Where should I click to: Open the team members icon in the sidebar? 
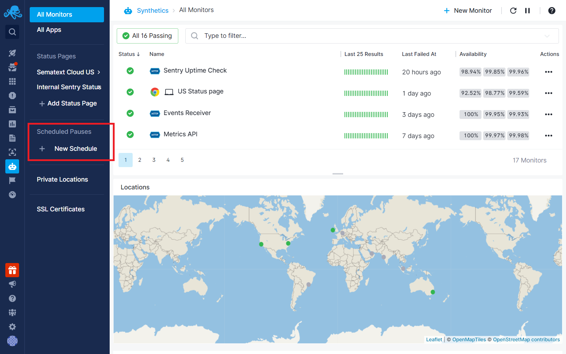tap(12, 313)
